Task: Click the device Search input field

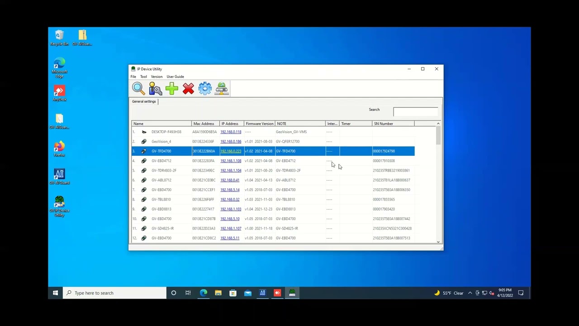Action: [416, 111]
